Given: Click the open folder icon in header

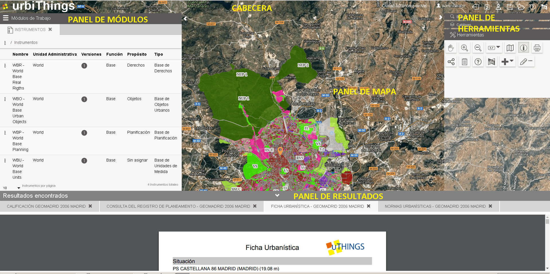Looking at the screenshot, I should tap(521, 7).
